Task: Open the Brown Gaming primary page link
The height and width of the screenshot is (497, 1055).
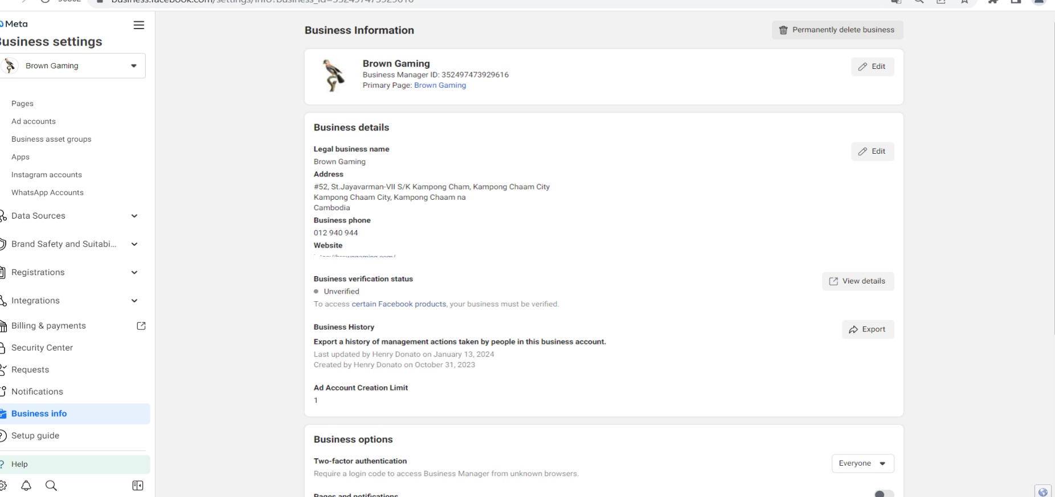Action: tap(440, 85)
